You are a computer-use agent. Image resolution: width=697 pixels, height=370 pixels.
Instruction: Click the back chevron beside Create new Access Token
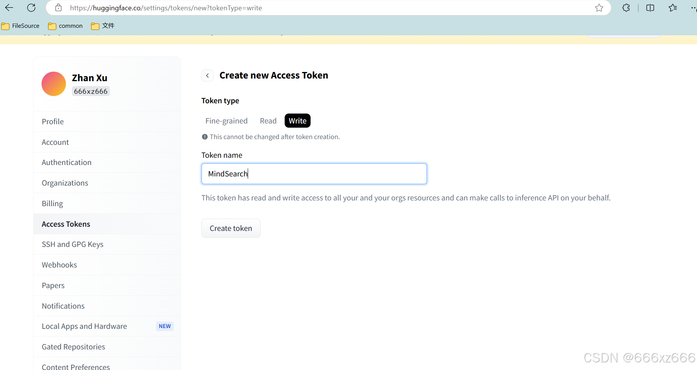point(207,75)
